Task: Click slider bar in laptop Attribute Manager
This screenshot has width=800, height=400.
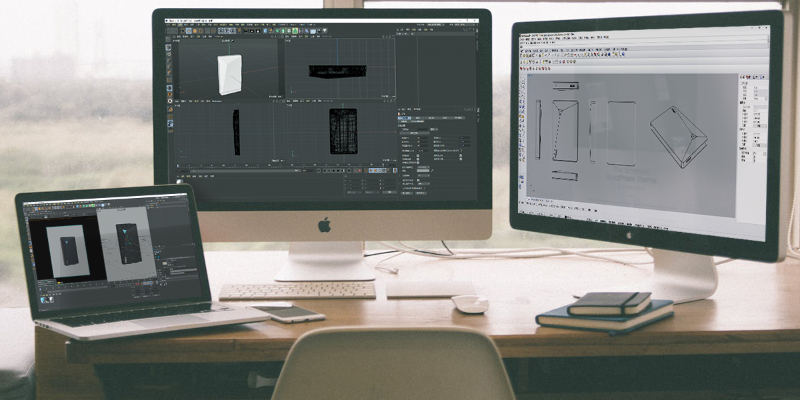Action: (184, 269)
